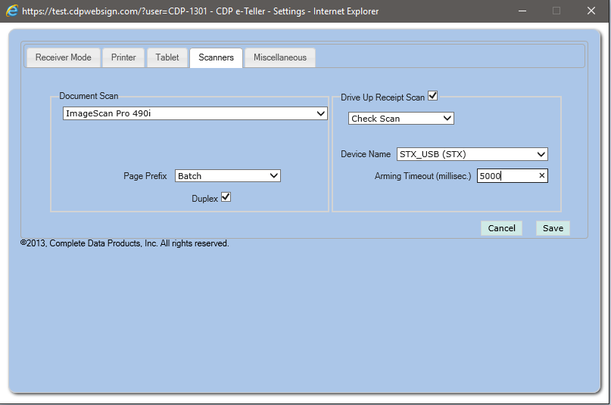Minimize the Internet Explorer window
Image resolution: width=611 pixels, height=405 pixels.
pos(522,11)
